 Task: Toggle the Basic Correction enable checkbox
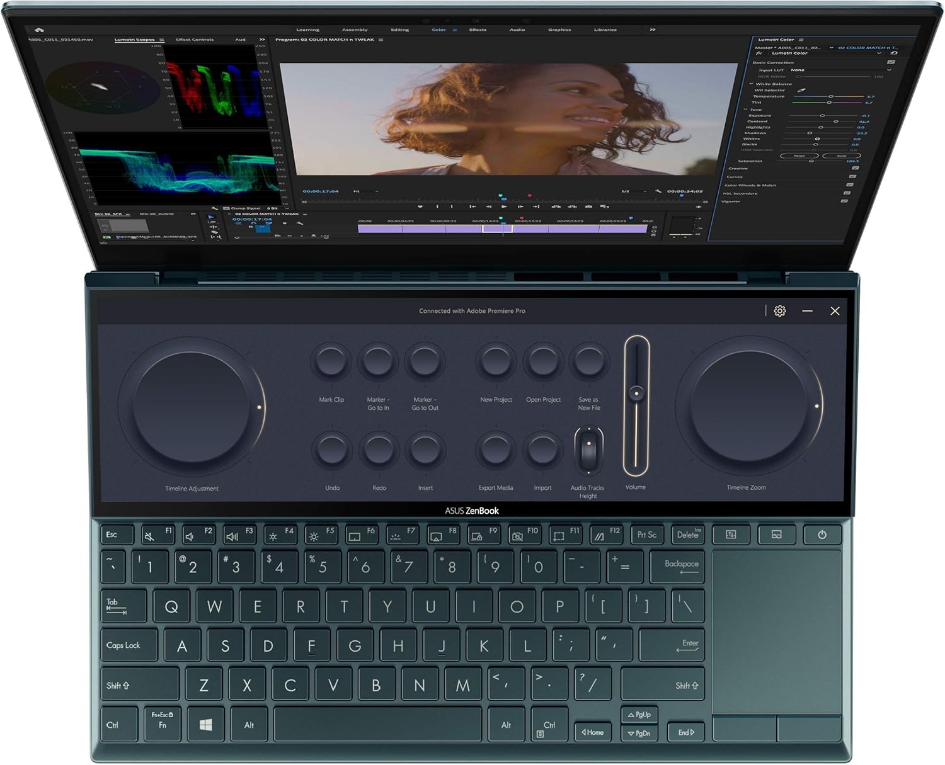tap(891, 62)
